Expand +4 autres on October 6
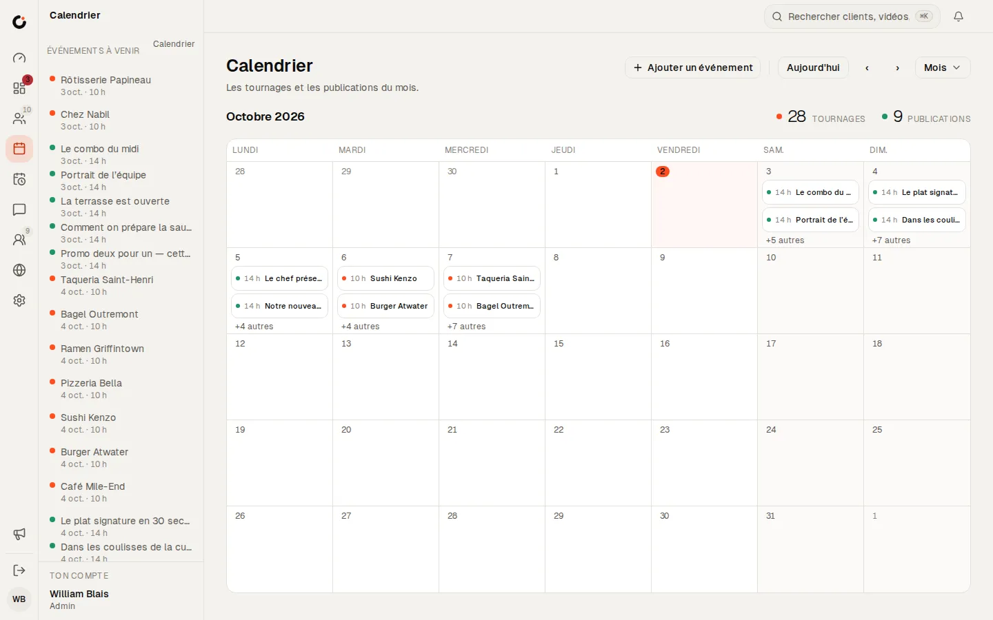 tap(360, 327)
